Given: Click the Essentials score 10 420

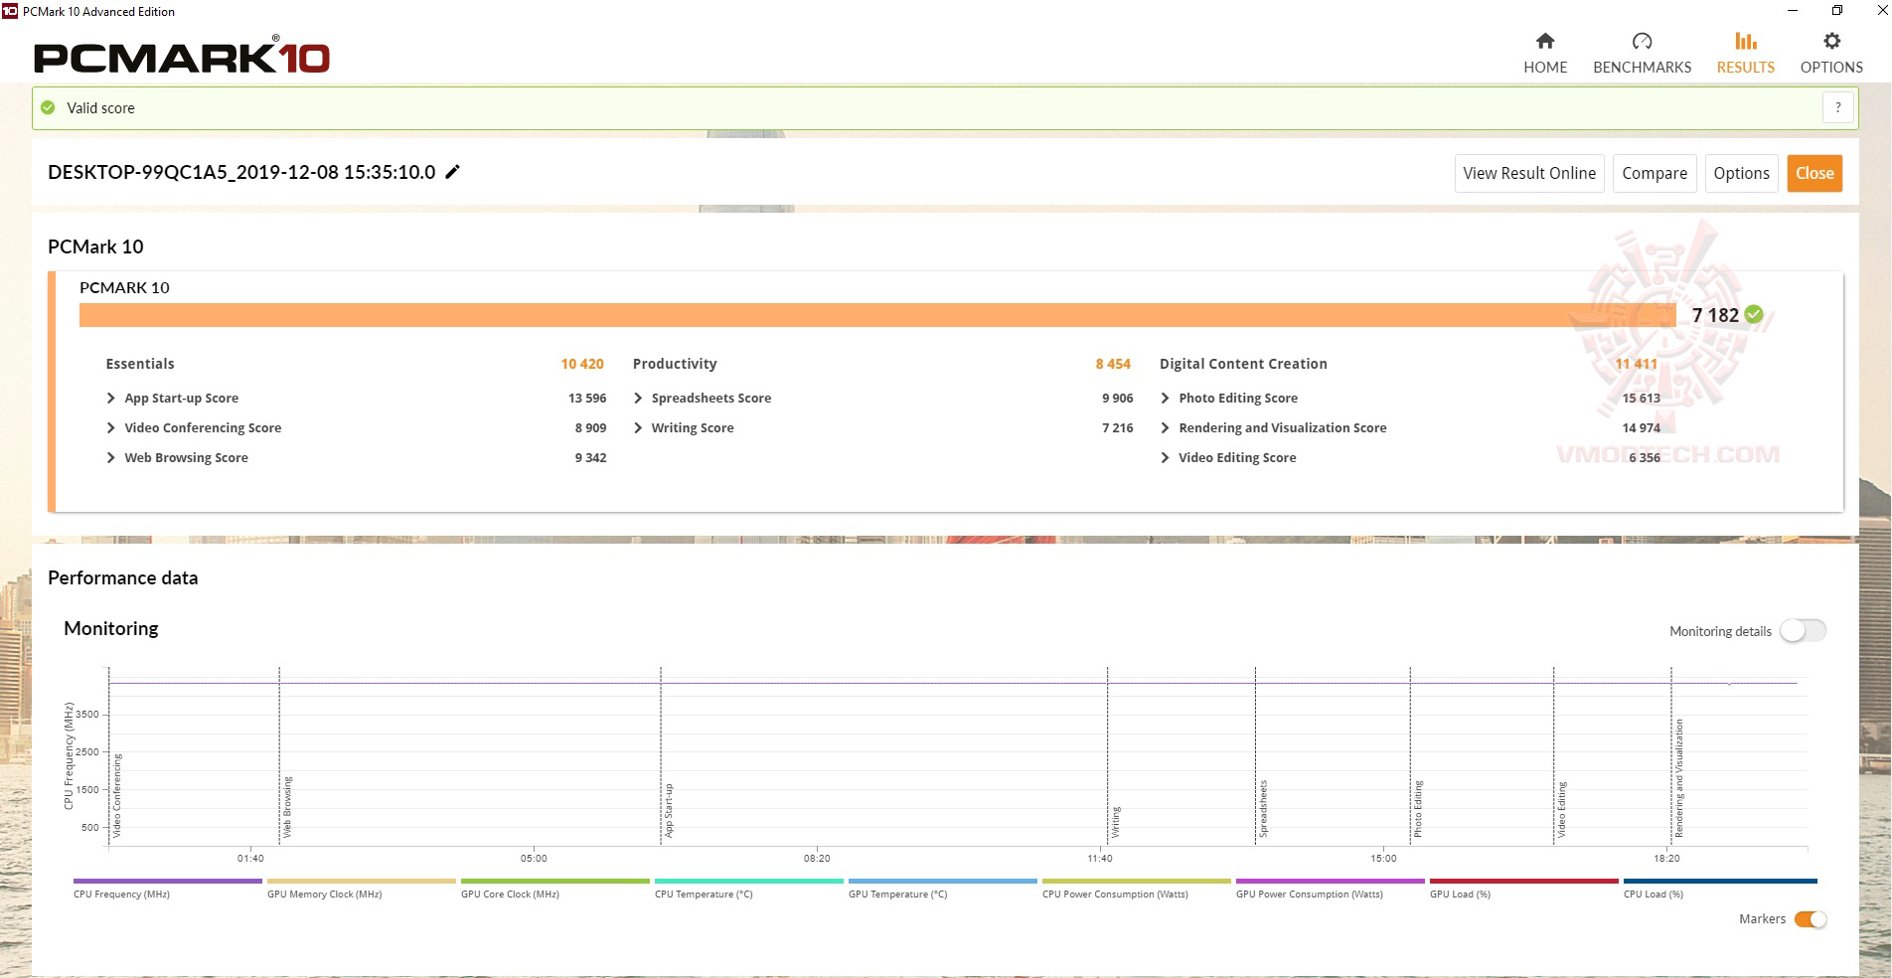Looking at the screenshot, I should tap(582, 364).
